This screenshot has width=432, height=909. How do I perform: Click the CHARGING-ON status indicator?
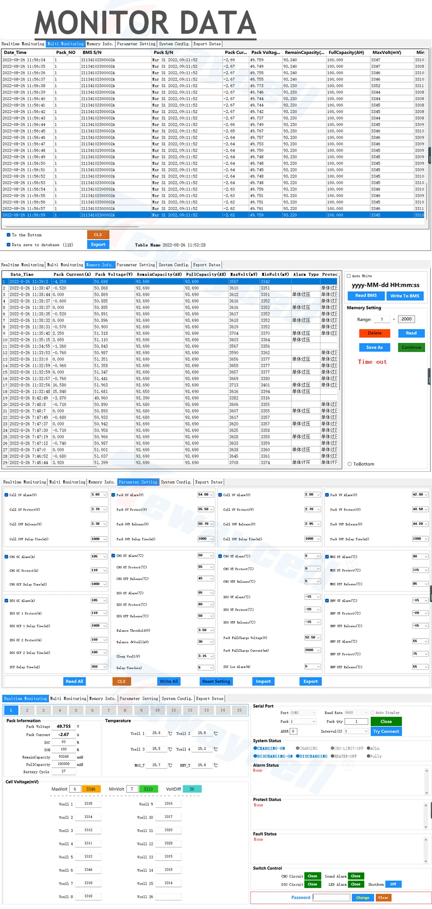tap(269, 748)
